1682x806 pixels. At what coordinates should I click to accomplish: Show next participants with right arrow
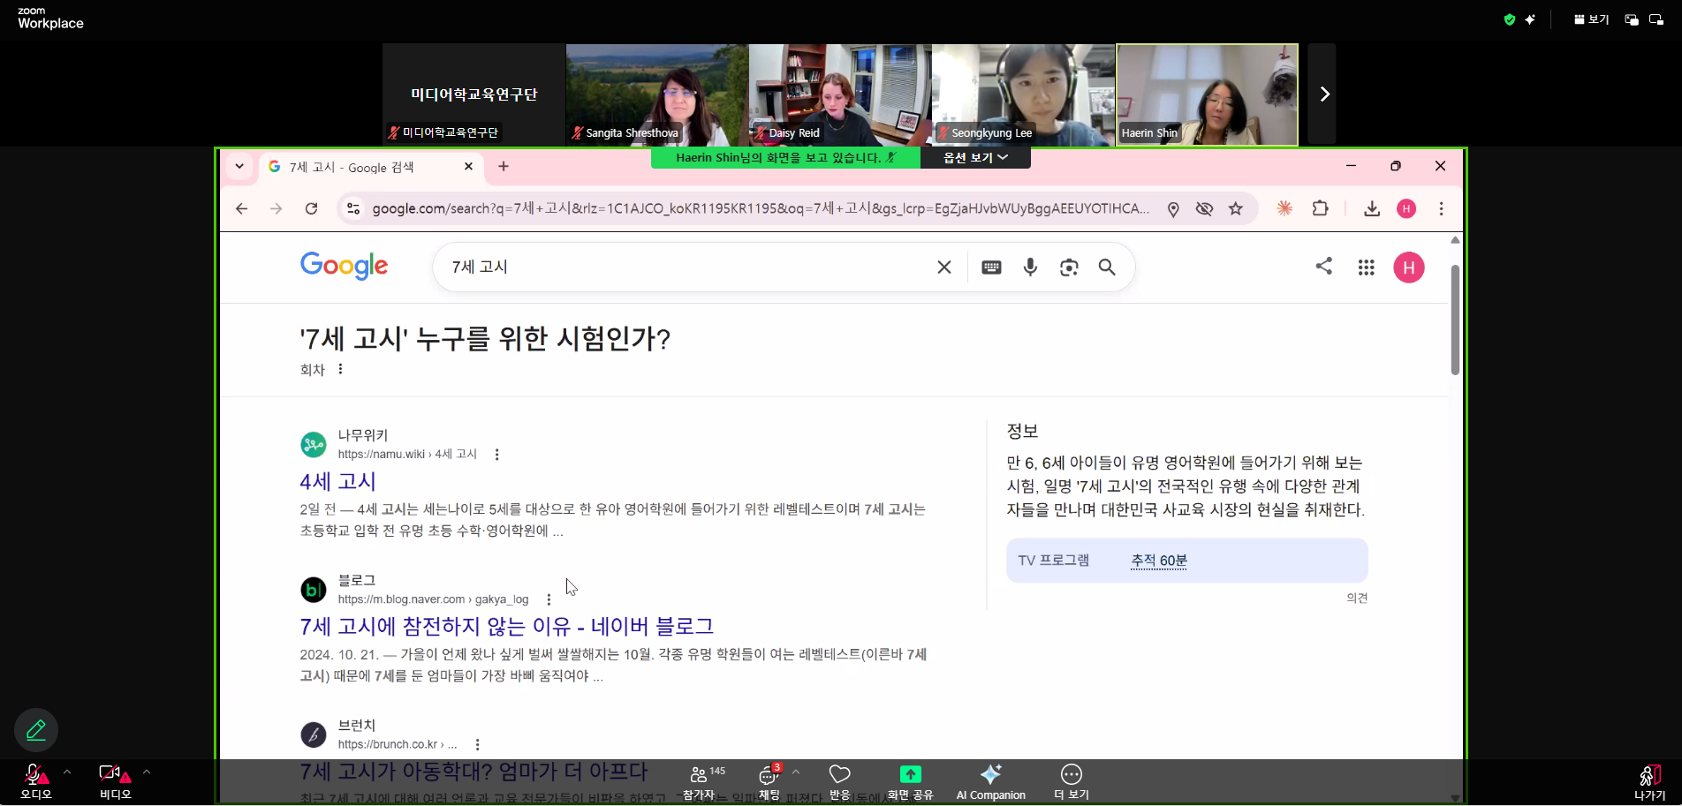point(1323,94)
